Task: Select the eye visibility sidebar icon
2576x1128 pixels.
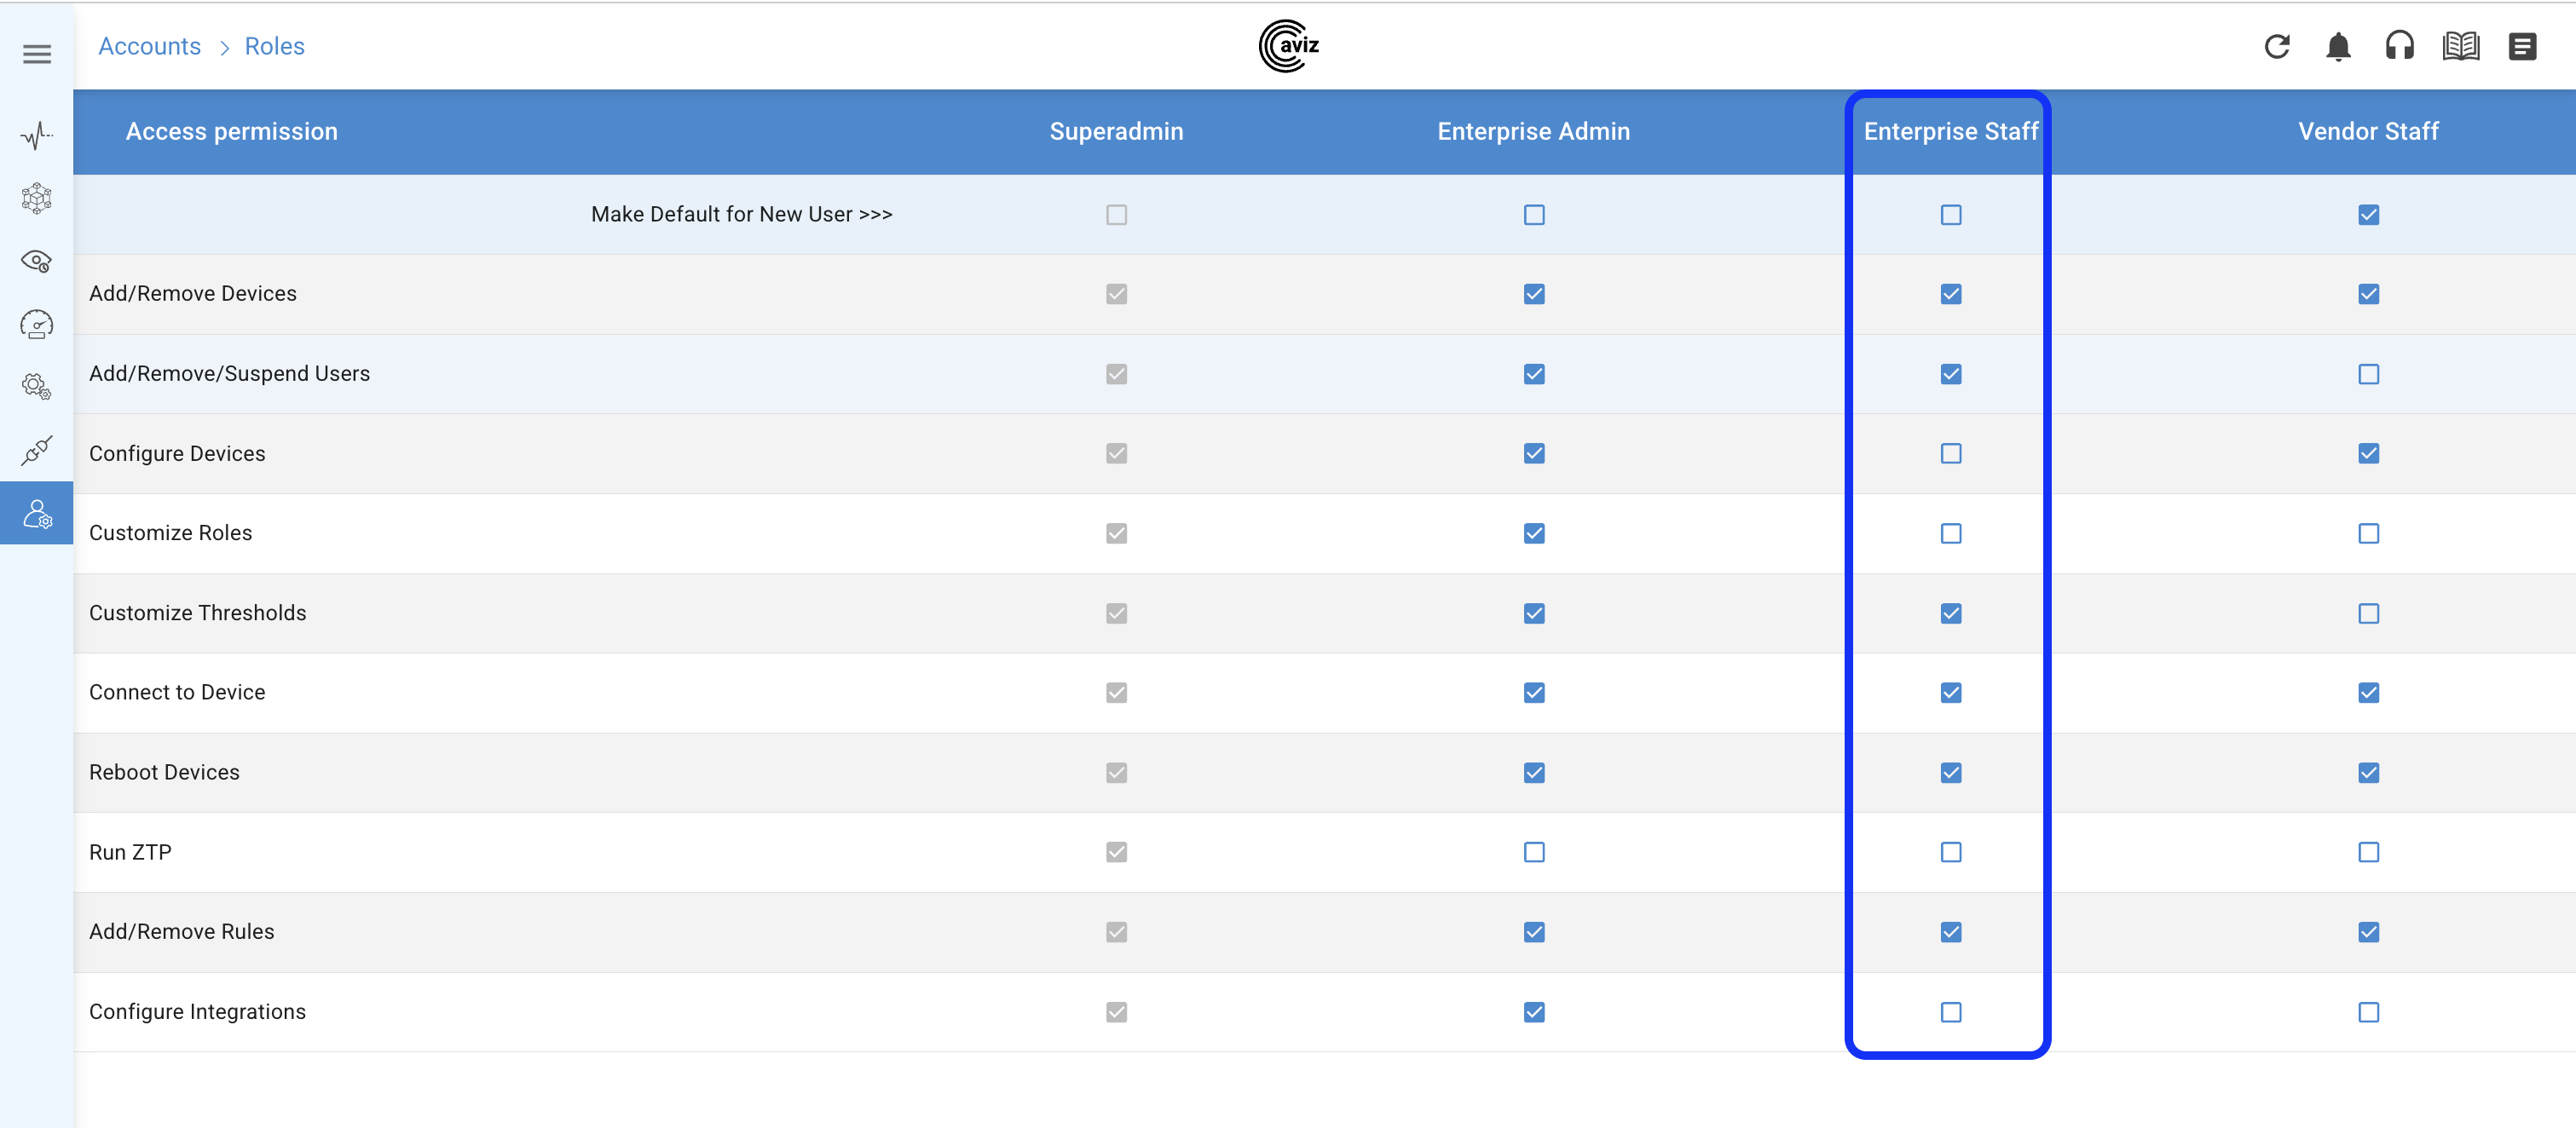Action: (37, 262)
